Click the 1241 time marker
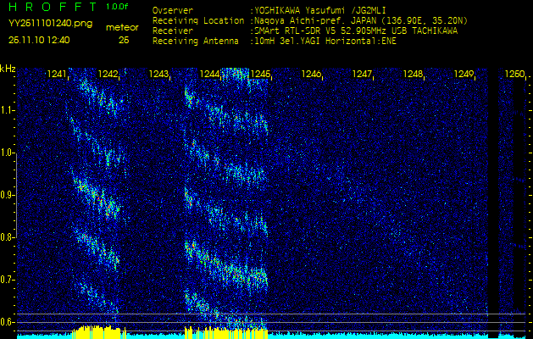The image size is (533, 339). tap(57, 74)
